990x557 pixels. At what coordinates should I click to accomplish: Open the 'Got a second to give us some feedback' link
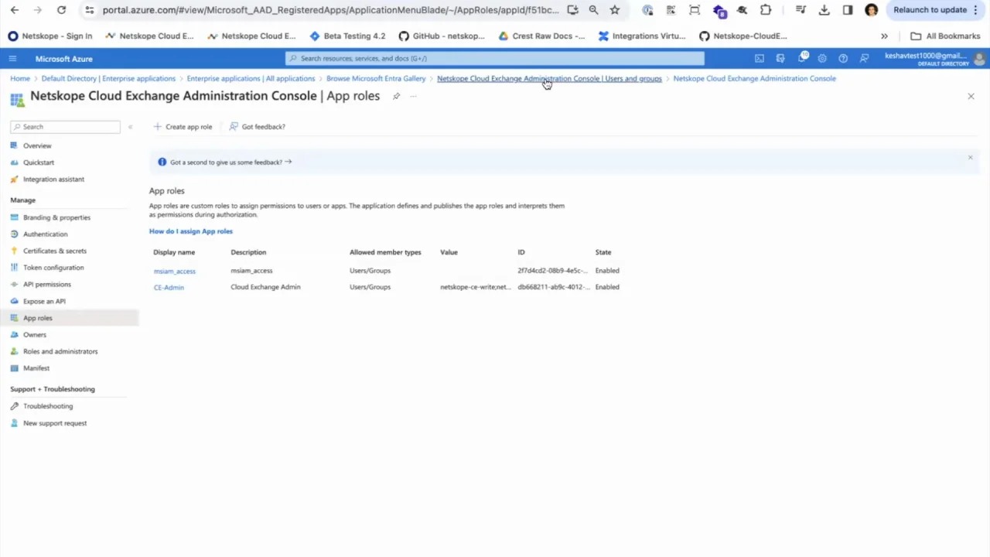[x=230, y=162]
